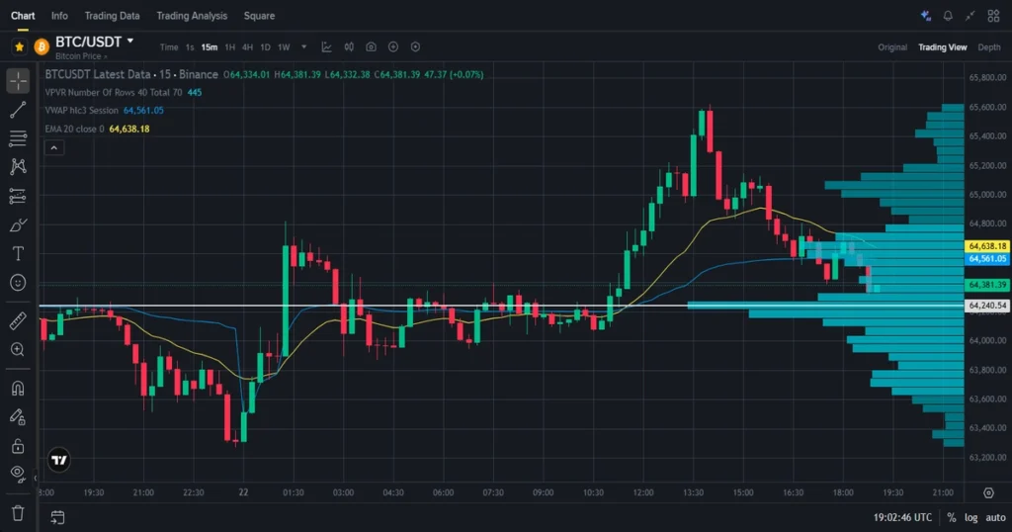
Task: Open the Trading Analysis tab
Action: [192, 16]
